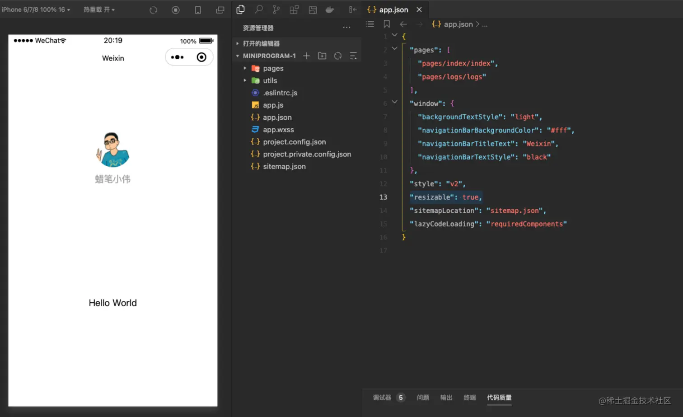
Task: Open the app.js file
Action: (273, 105)
